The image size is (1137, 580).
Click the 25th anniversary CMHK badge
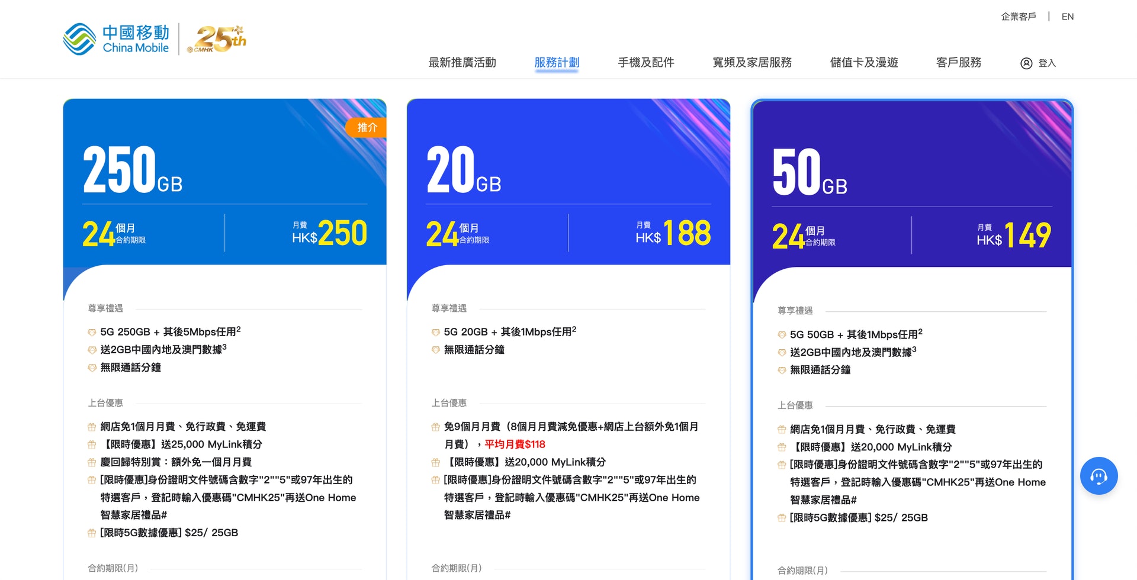216,39
